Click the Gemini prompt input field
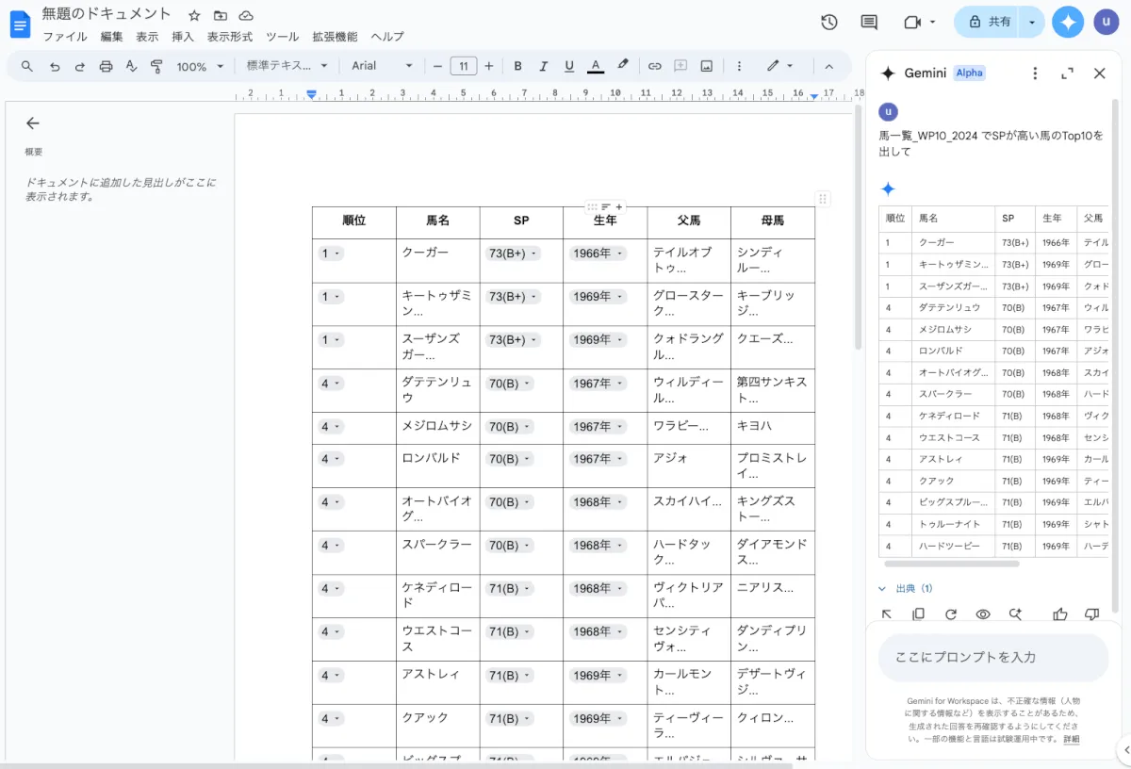Screen dimensions: 1131x769 (x=993, y=657)
